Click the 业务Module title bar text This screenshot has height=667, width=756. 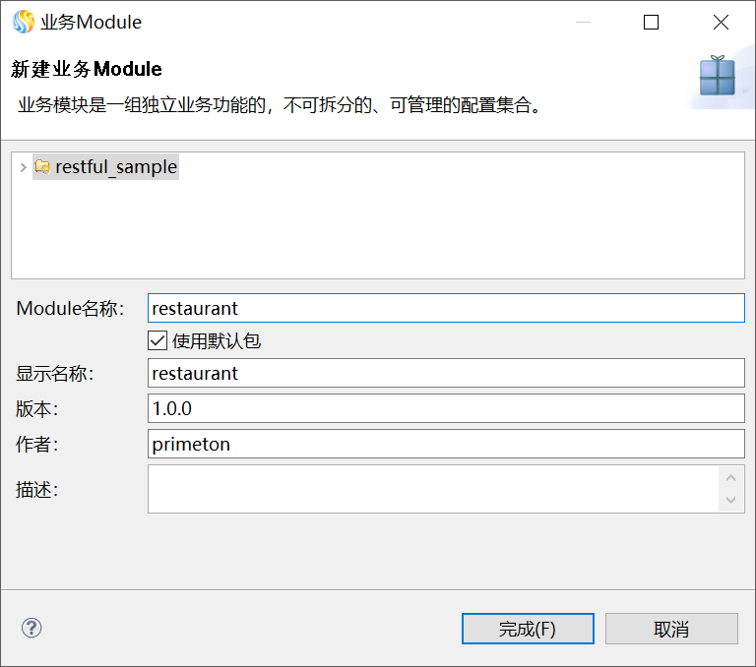pos(92,22)
